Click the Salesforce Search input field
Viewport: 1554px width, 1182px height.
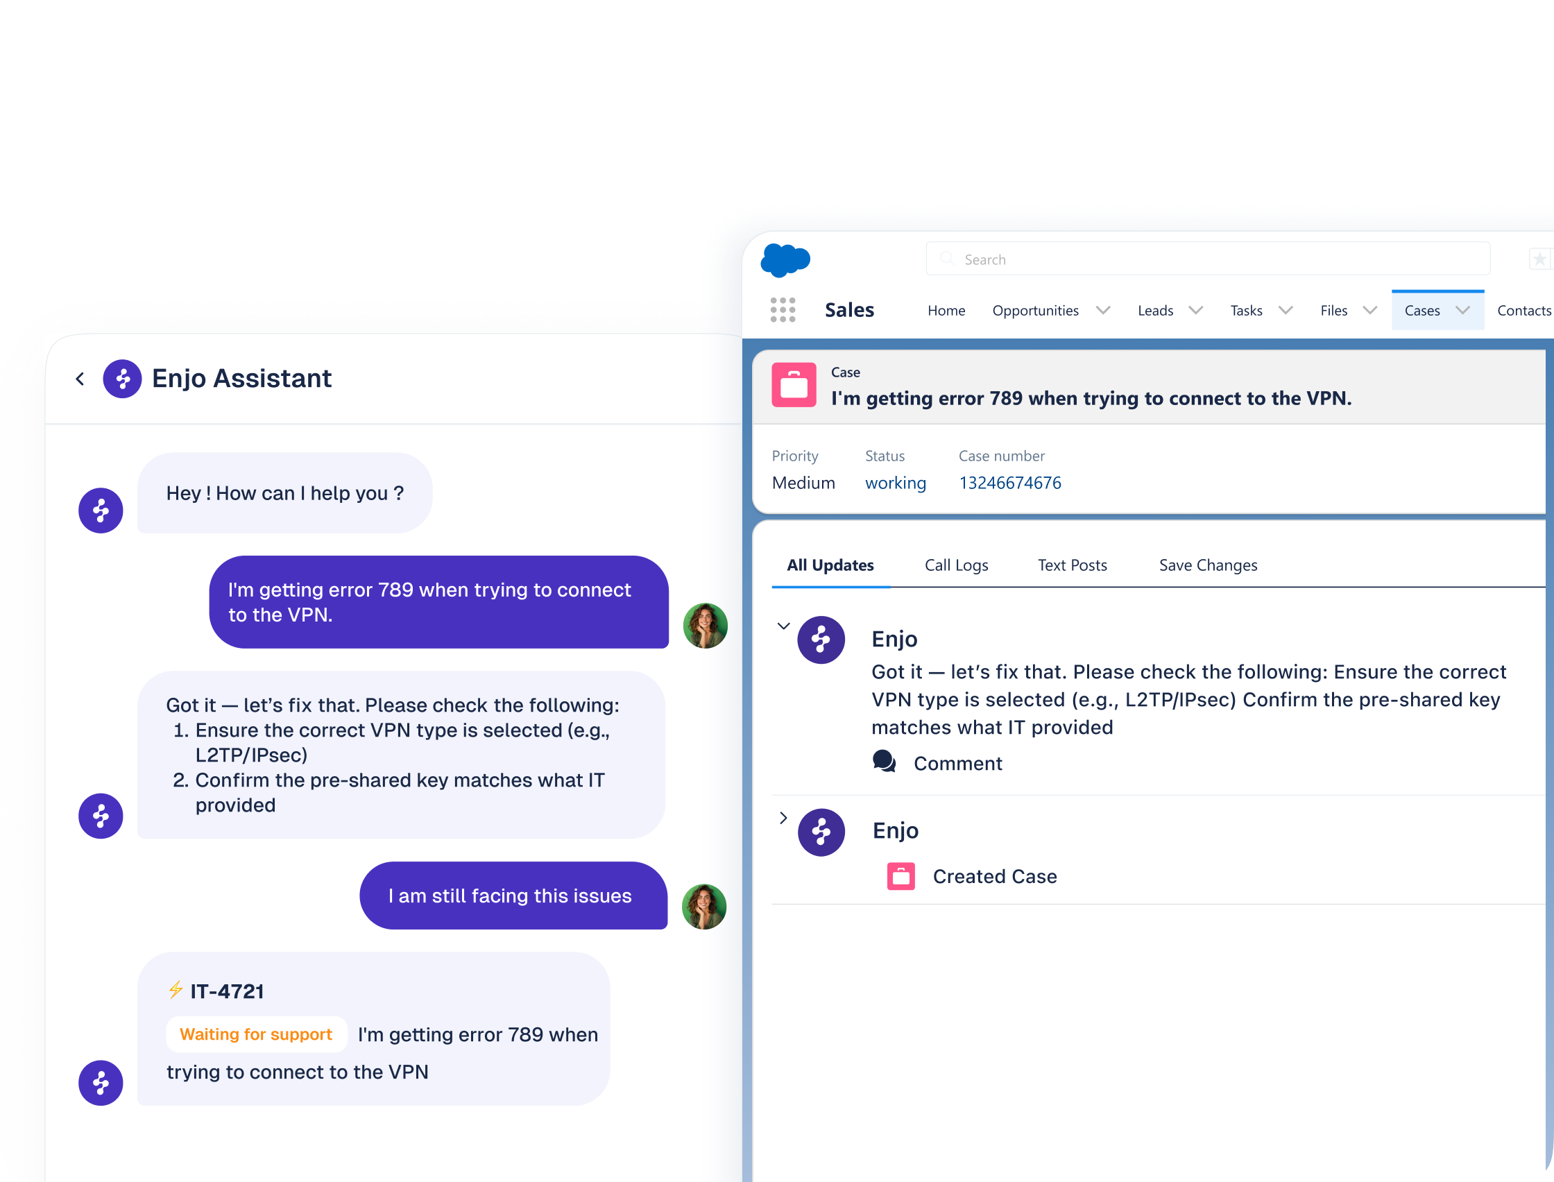[x=1207, y=259]
